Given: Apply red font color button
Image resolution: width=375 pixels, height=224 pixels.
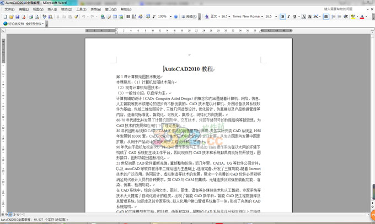Looking at the screenshot, I should [362, 17].
